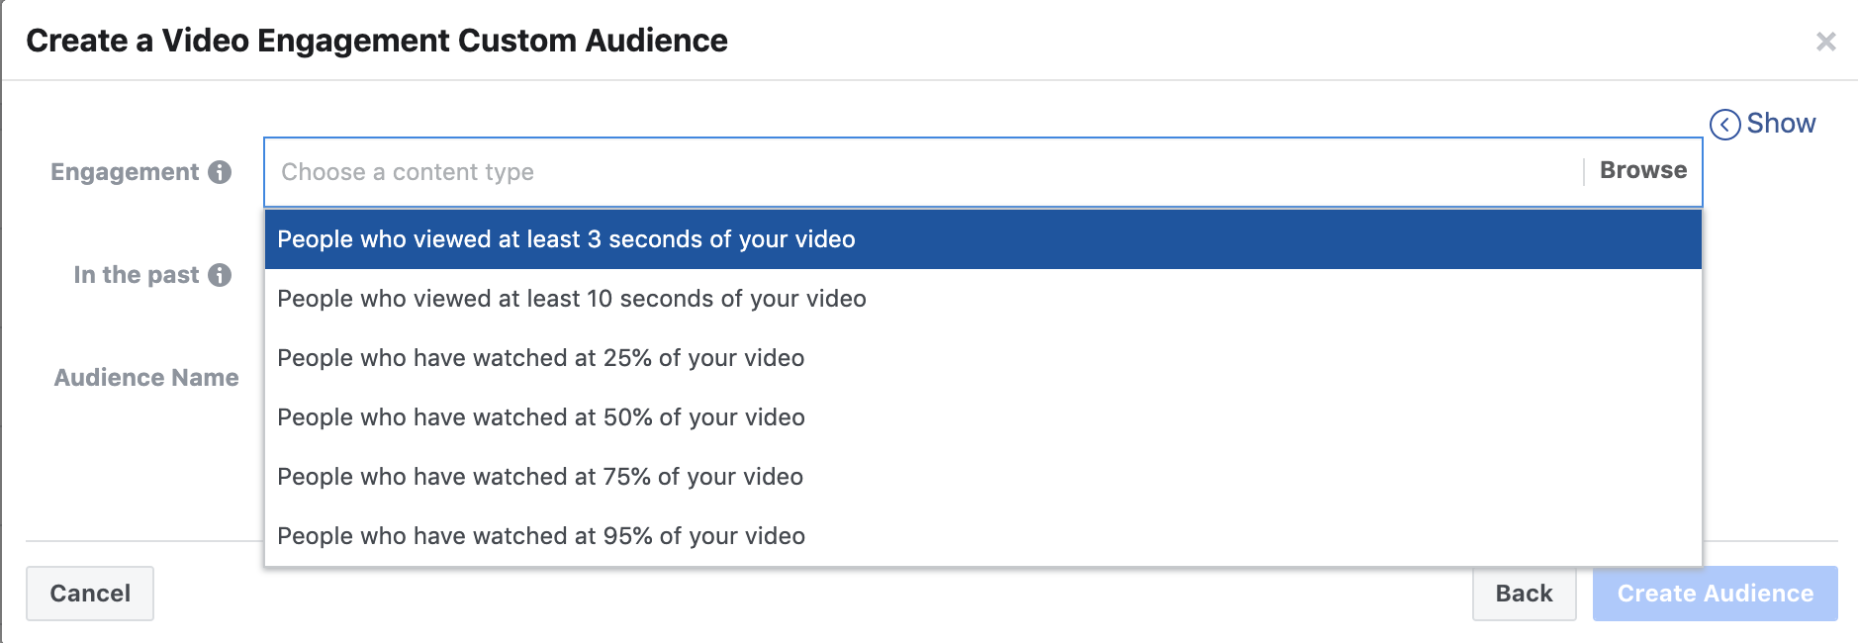Open the Browse content selector
Image resolution: width=1858 pixels, height=643 pixels.
(x=1643, y=170)
